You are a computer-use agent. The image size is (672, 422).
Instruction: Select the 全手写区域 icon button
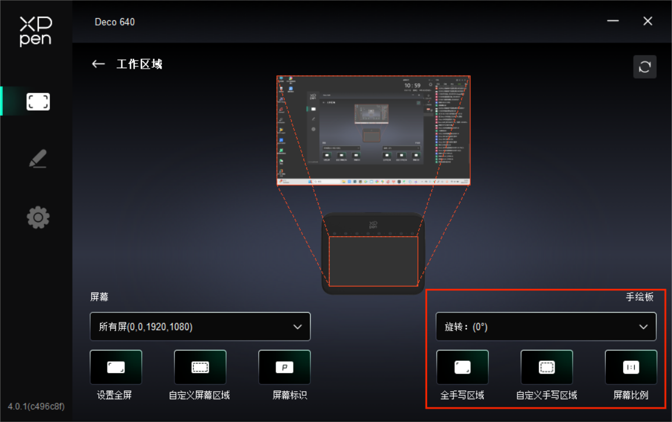462,367
